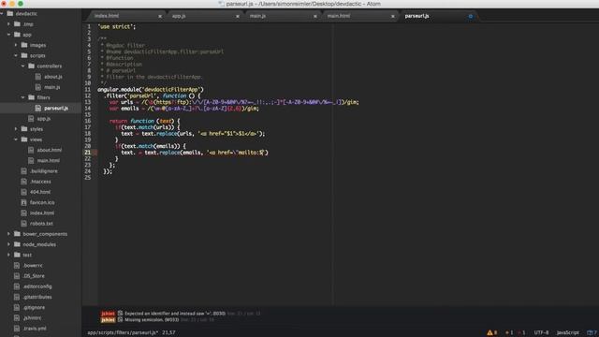Close the app.js tab
The image size is (599, 337).
(x=238, y=17)
